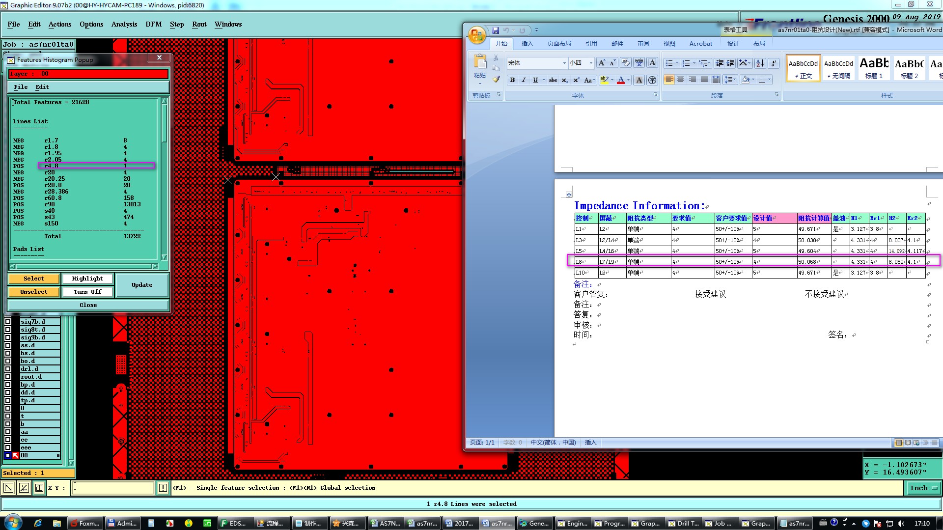943x530 pixels.
Task: Open the Edit menu in the Histogram popup
Action: tap(42, 87)
